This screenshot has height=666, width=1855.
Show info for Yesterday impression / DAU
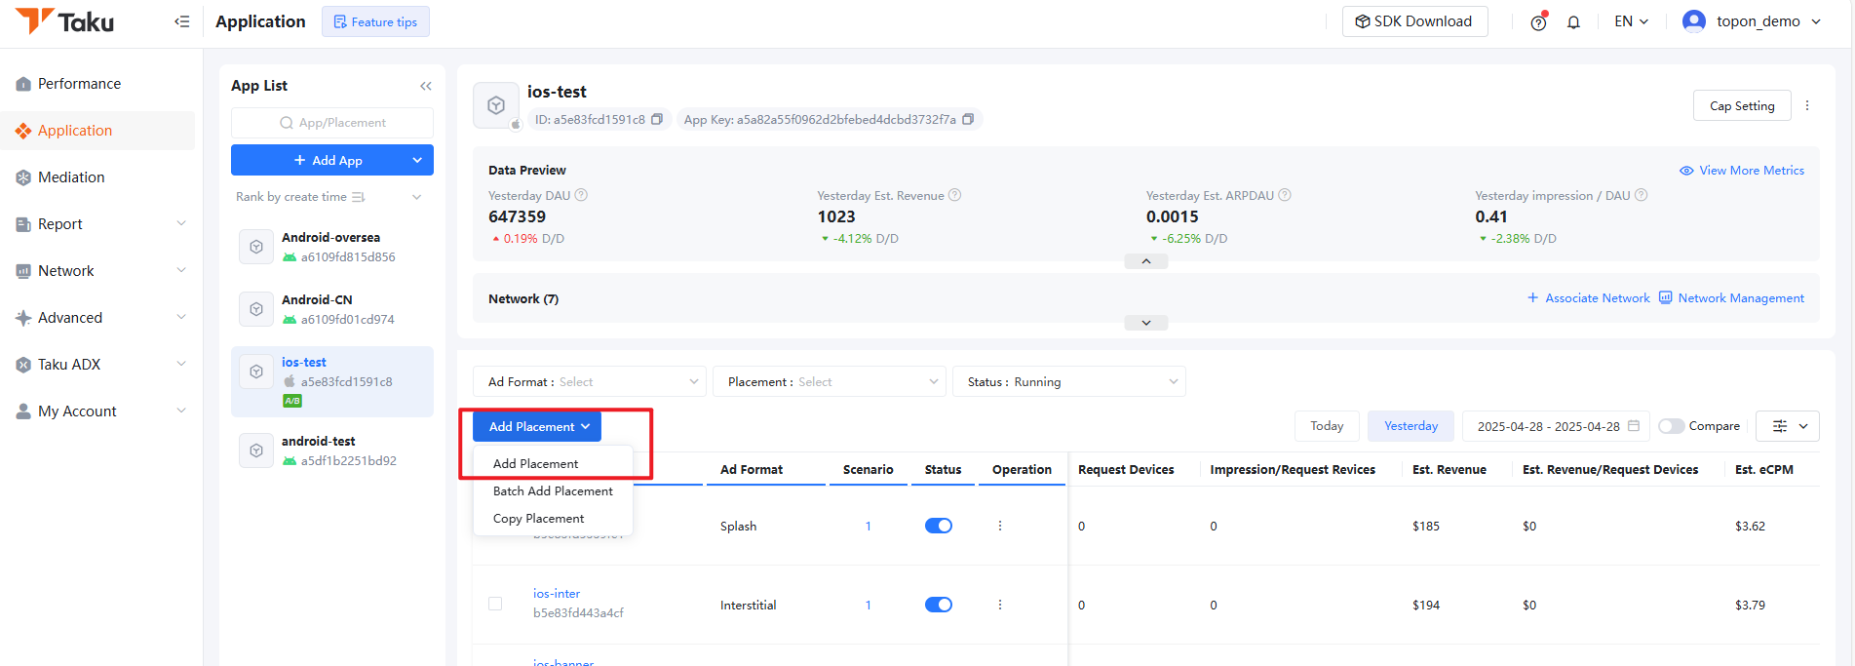[x=1642, y=195]
